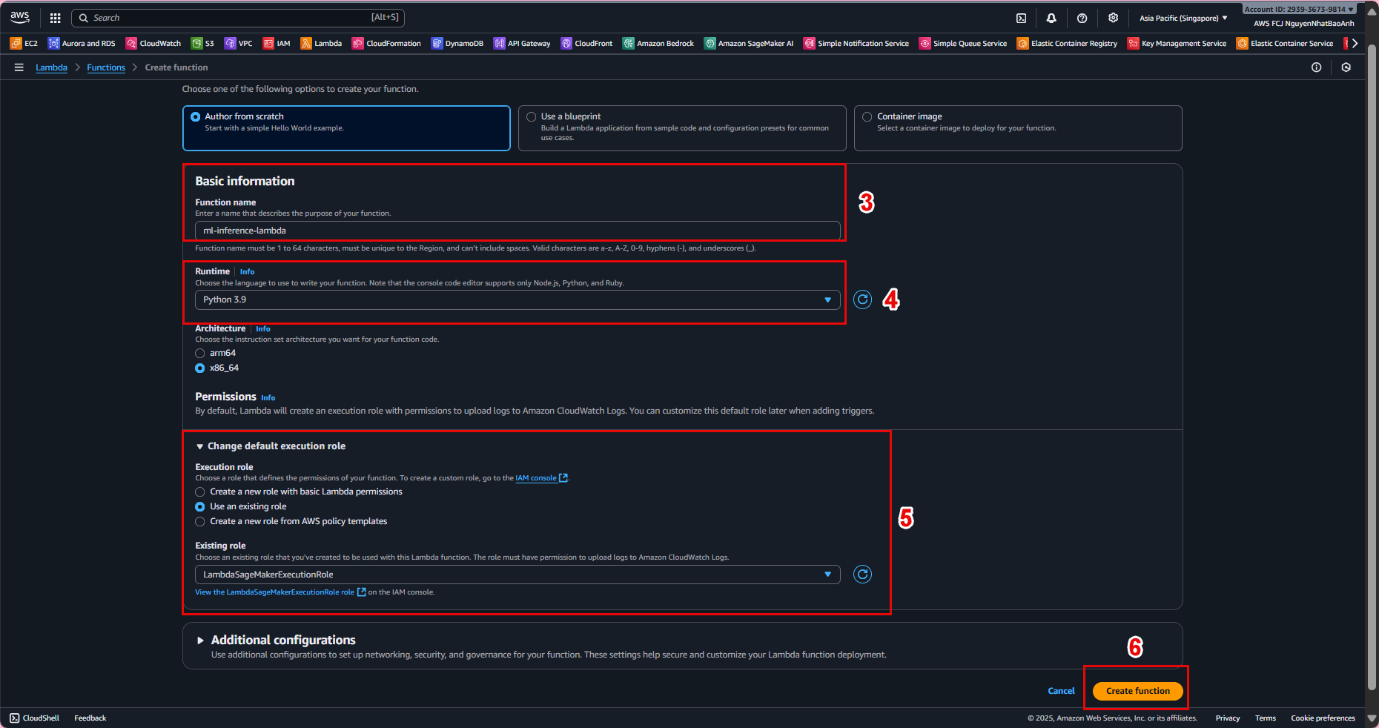1379x728 pixels.
Task: Open Simple Queue Service shortcut
Action: point(963,44)
